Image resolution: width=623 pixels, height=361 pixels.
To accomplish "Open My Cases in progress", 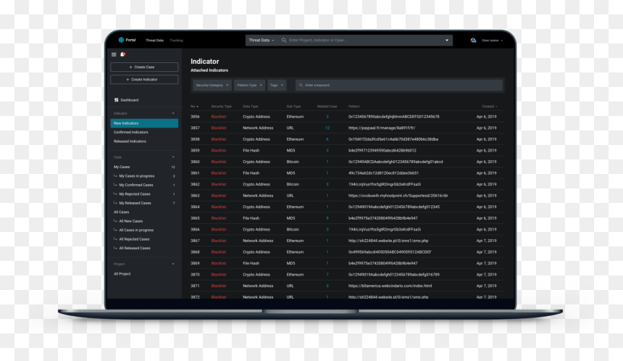I will (137, 175).
